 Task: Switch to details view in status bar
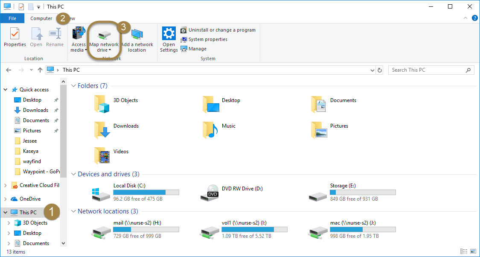[464, 251]
